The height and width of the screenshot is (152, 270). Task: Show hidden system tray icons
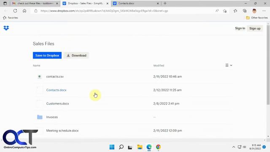(233, 147)
